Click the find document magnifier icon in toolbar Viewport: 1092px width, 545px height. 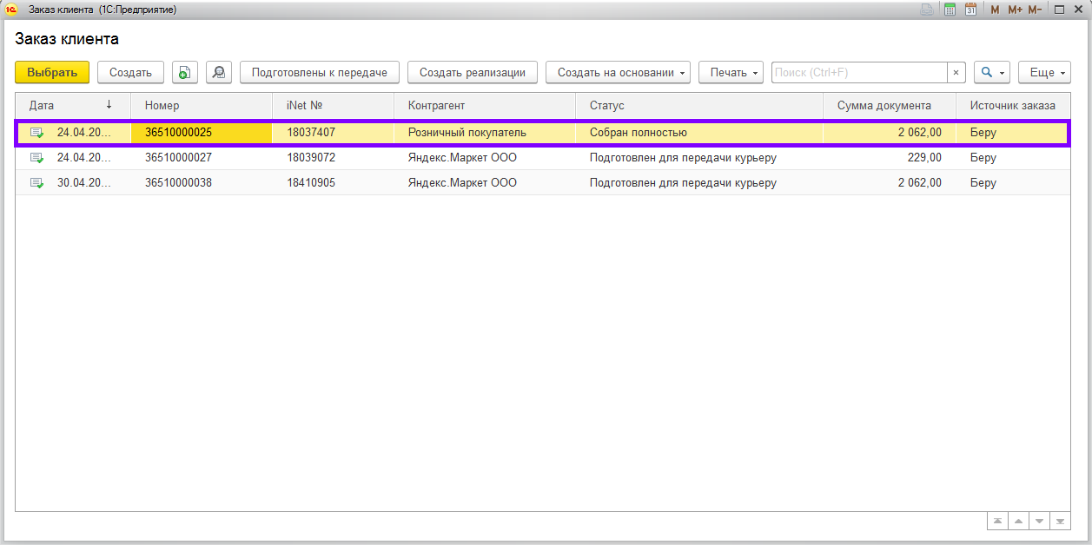(x=219, y=73)
